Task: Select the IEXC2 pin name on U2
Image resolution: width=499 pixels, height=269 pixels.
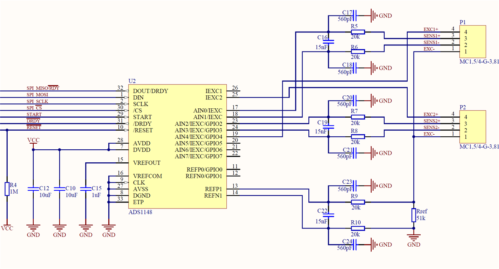Action: pyautogui.click(x=214, y=97)
